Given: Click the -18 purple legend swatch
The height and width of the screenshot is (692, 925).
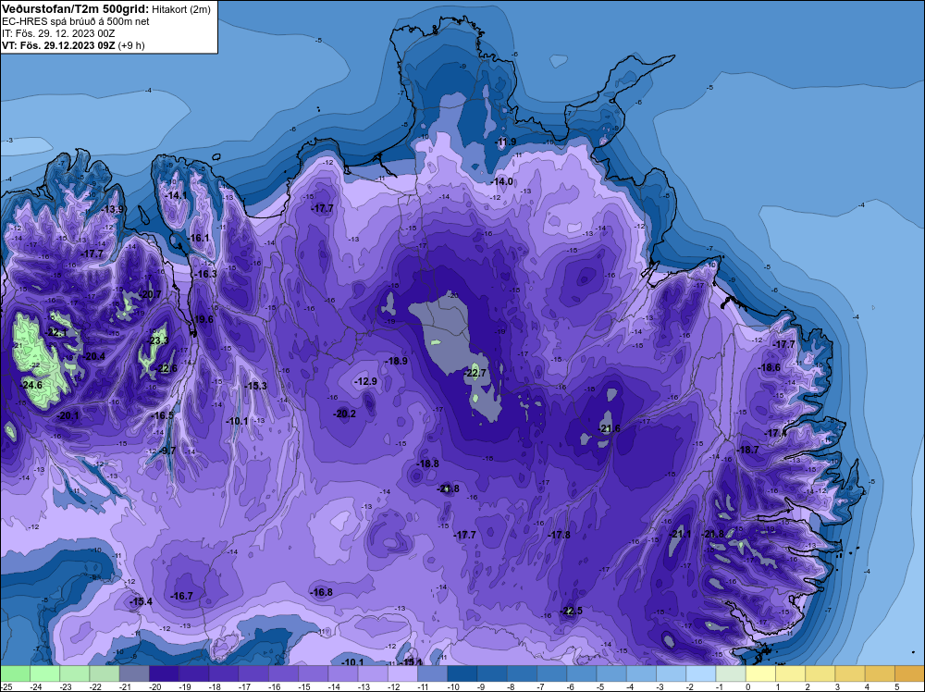Looking at the screenshot, I should click(x=224, y=673).
